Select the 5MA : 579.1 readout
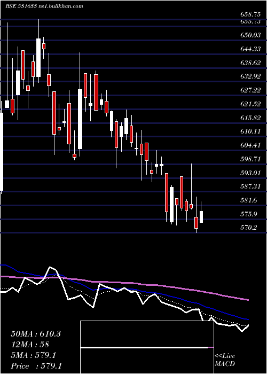Screen dimensions: 267x374 point(33,355)
